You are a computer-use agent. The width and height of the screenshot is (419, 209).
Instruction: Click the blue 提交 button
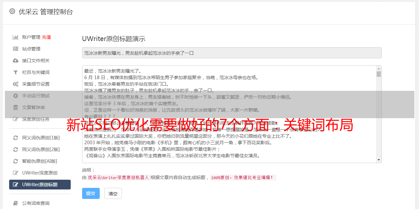click(91, 193)
